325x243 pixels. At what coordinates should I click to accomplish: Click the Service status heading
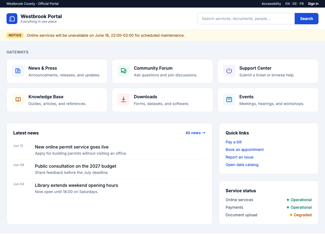pyautogui.click(x=241, y=191)
